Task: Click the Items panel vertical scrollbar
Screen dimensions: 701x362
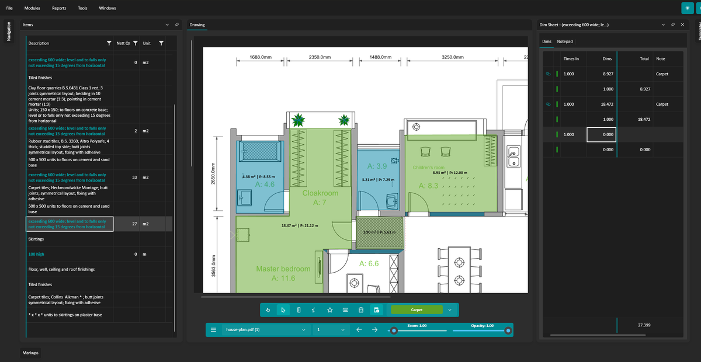Action: coord(174,219)
